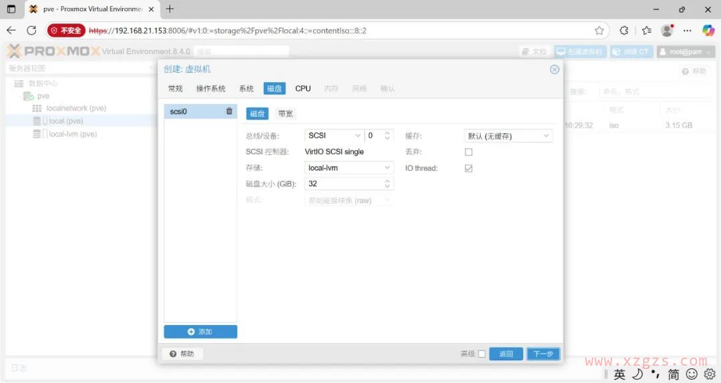The image size is (721, 383).
Task: Go back with the Back button
Action: 506,354
